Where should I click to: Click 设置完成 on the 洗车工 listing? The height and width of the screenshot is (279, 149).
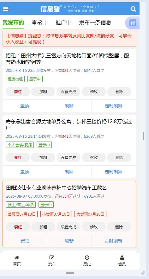pyautogui.click(x=69, y=227)
